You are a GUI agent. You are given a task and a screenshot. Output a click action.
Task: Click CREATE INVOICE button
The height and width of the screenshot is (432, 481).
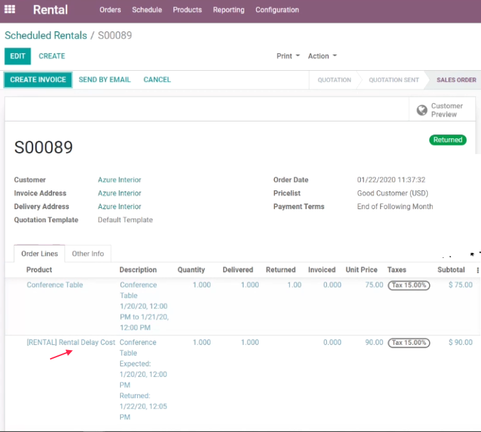pyautogui.click(x=38, y=80)
